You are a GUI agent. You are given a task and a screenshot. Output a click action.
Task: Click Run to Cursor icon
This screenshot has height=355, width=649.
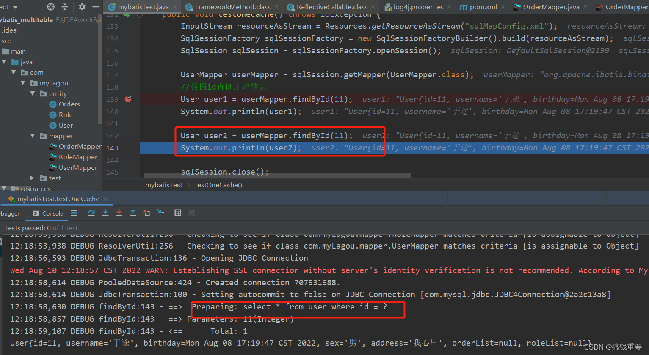(161, 213)
